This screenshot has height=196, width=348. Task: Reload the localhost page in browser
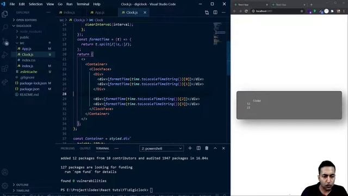pos(246,11)
